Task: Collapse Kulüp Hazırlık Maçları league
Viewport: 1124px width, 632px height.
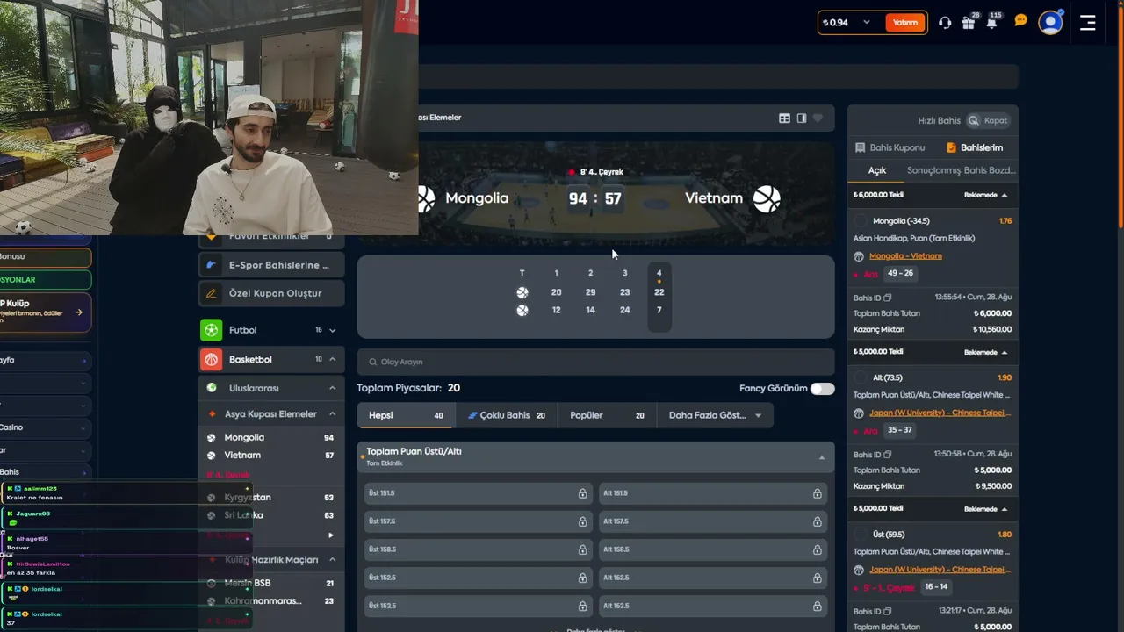Action: (x=332, y=559)
